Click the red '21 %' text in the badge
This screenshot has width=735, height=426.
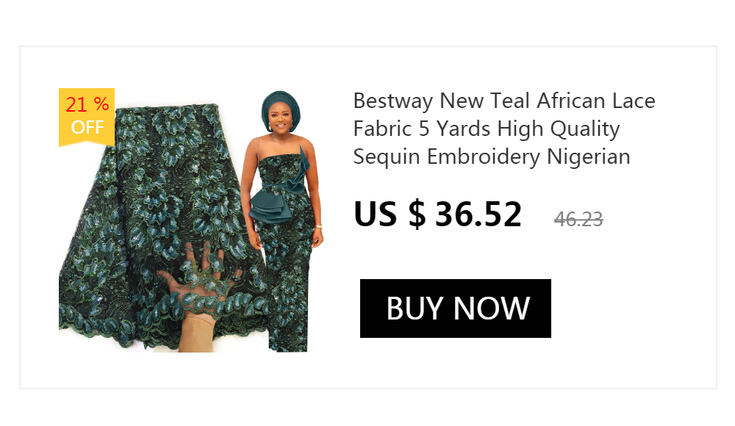(87, 104)
